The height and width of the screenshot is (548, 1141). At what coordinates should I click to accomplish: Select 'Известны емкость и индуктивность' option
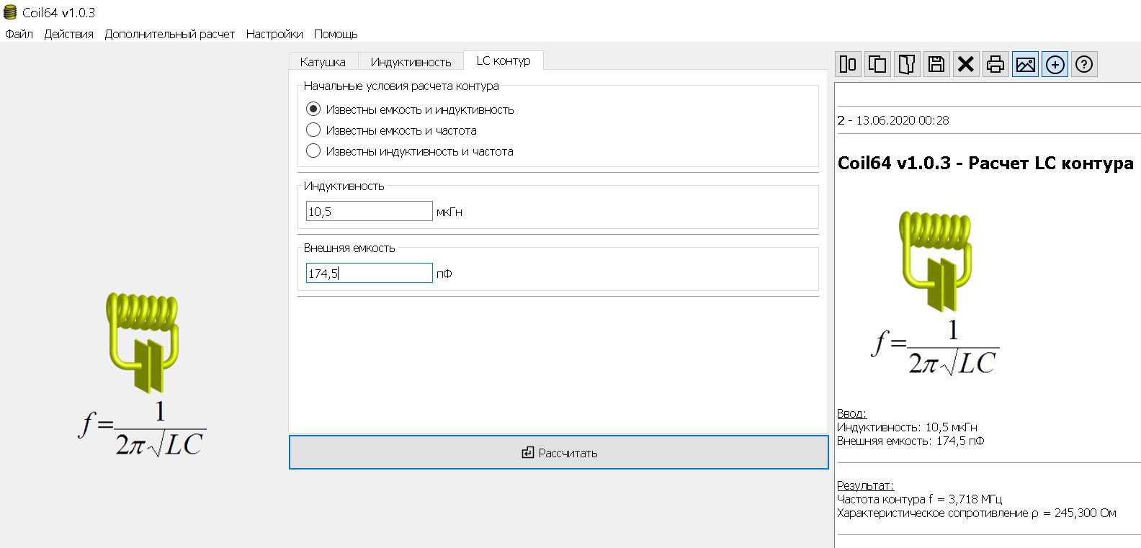[313, 109]
